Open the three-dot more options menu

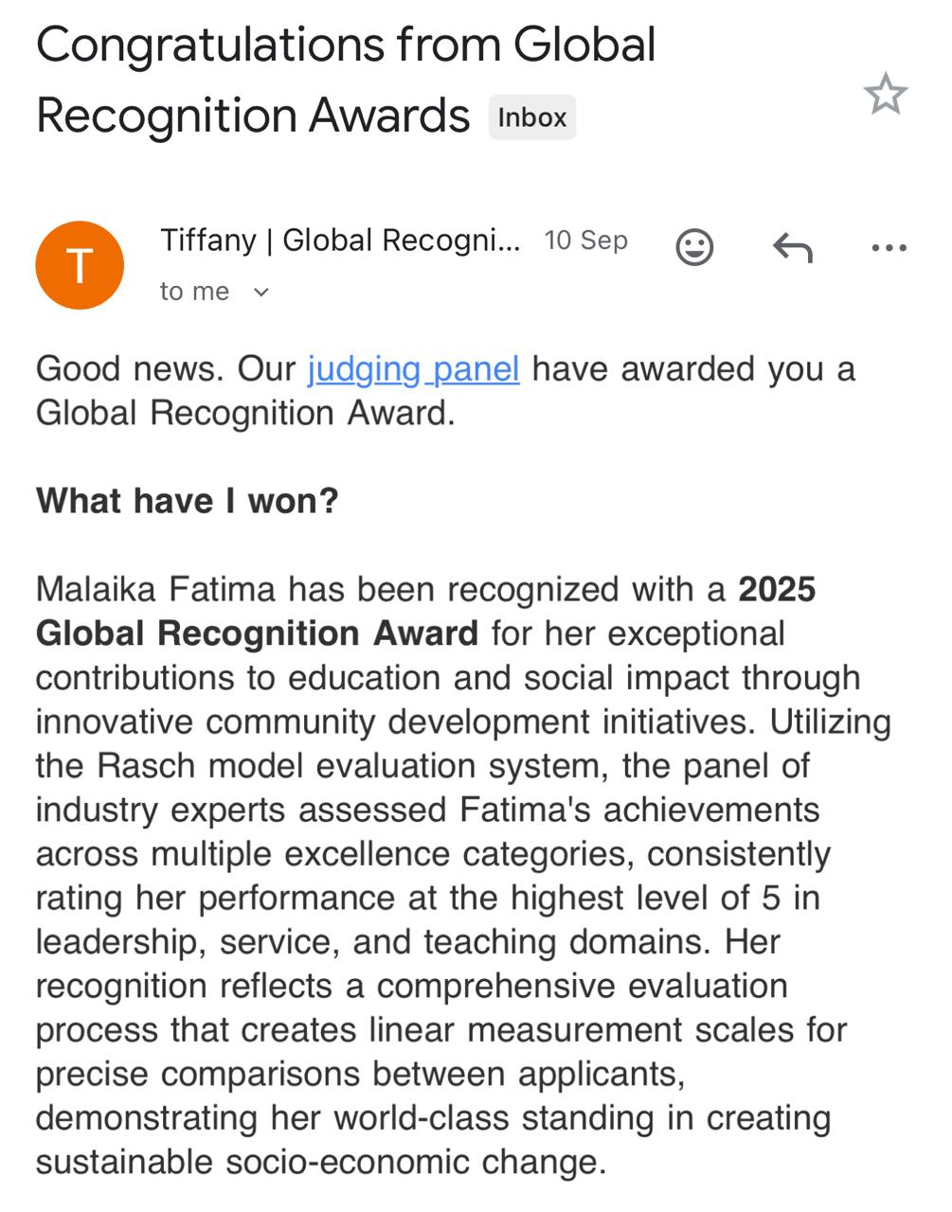point(889,248)
